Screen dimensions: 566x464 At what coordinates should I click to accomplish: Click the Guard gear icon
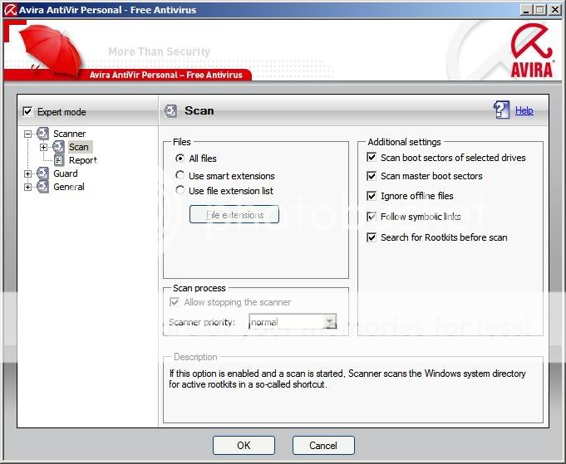click(42, 173)
